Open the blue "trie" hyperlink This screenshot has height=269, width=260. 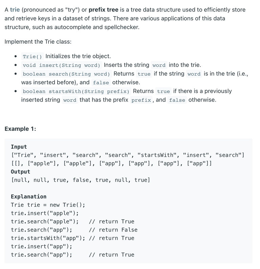(15, 9)
